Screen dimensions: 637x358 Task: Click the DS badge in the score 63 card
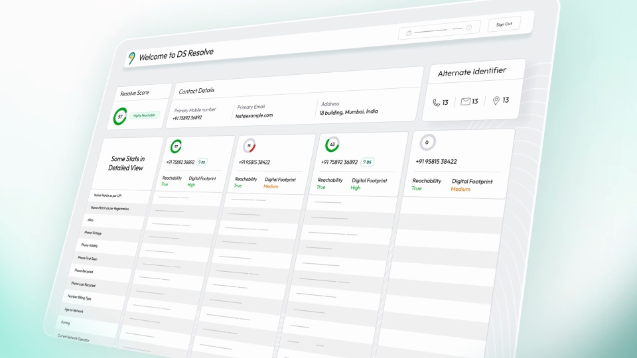pos(367,162)
